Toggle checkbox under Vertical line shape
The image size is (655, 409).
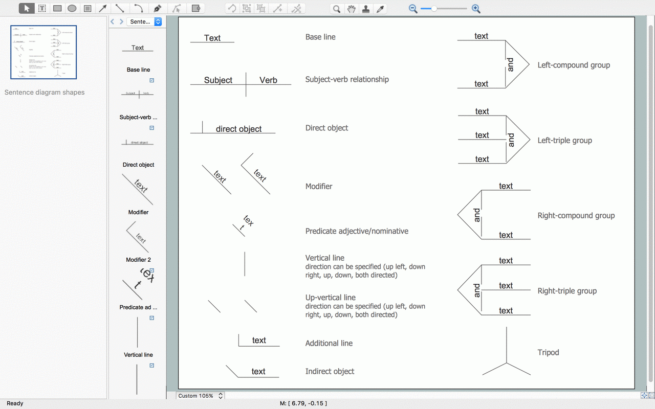[152, 366]
